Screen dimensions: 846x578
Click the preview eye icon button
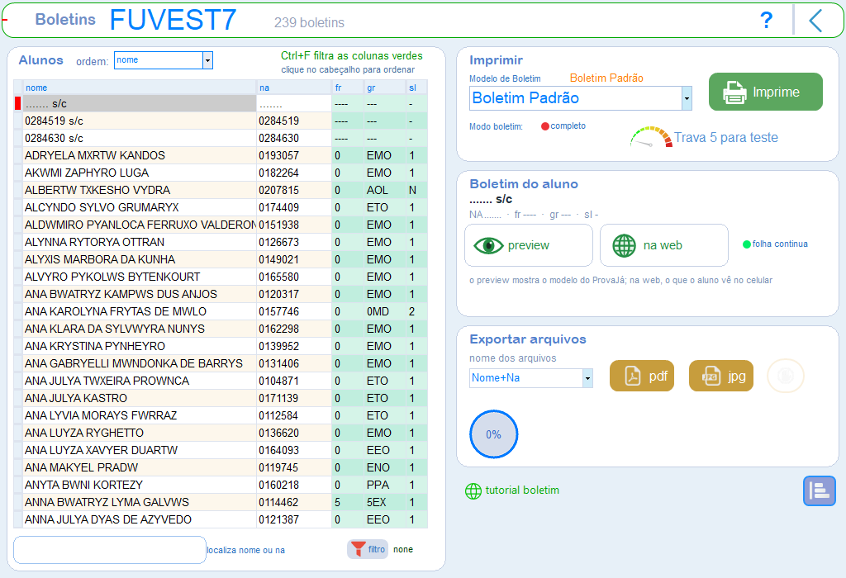coord(529,245)
